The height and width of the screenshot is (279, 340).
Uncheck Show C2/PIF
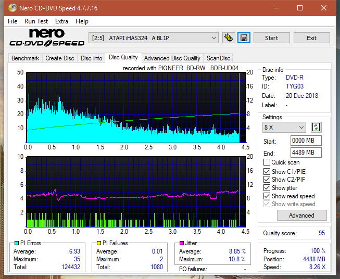[267, 179]
